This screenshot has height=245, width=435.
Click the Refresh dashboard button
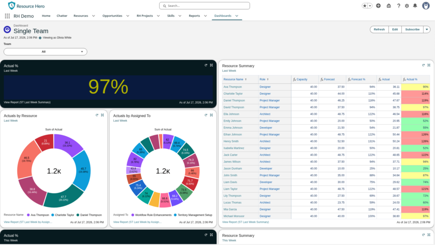point(379,29)
